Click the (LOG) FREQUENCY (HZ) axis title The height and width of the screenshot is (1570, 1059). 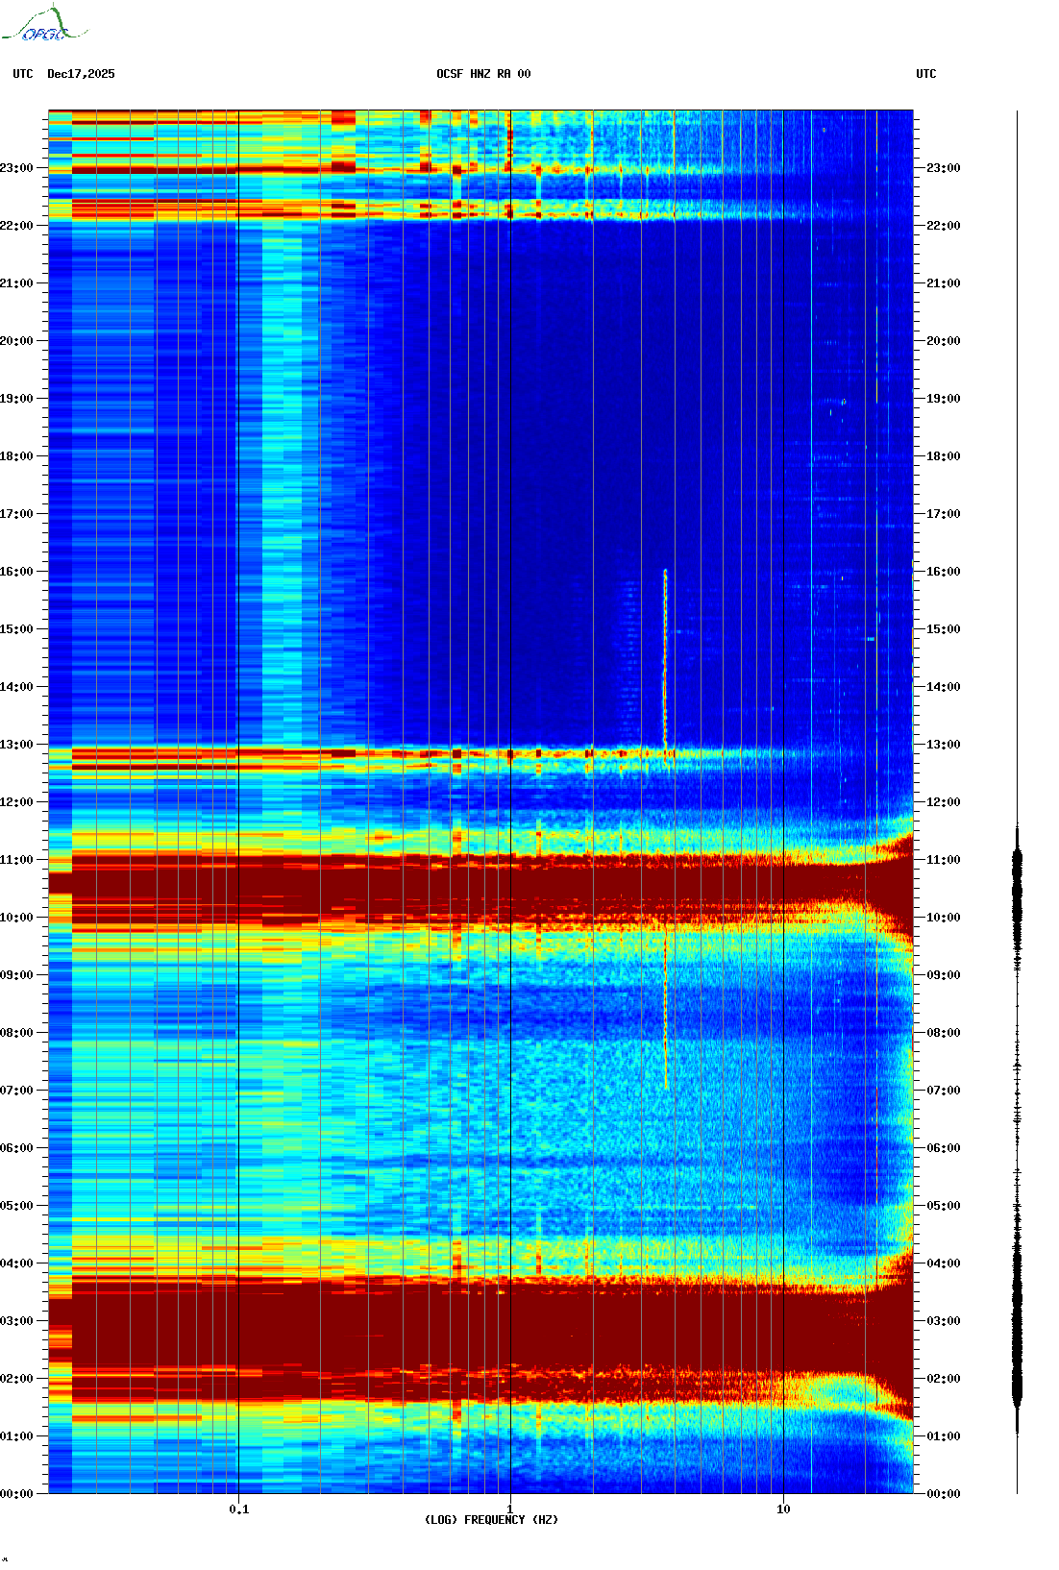(x=491, y=1520)
